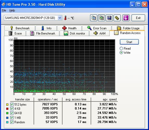Image resolution: width=149 pixels, height=130 pixels.
Task: Open the options icon with yellow gears
Action: [x=117, y=18]
